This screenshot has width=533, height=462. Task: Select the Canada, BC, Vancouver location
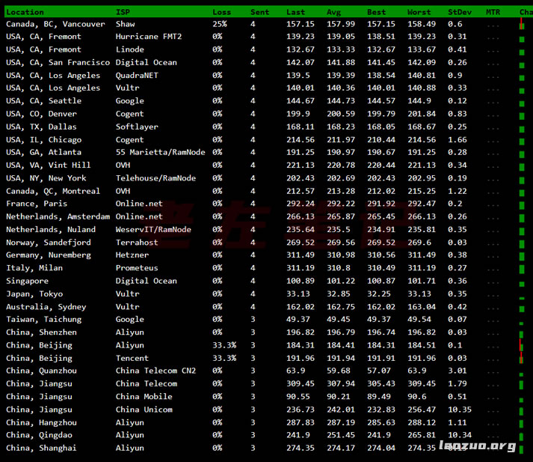(x=55, y=24)
